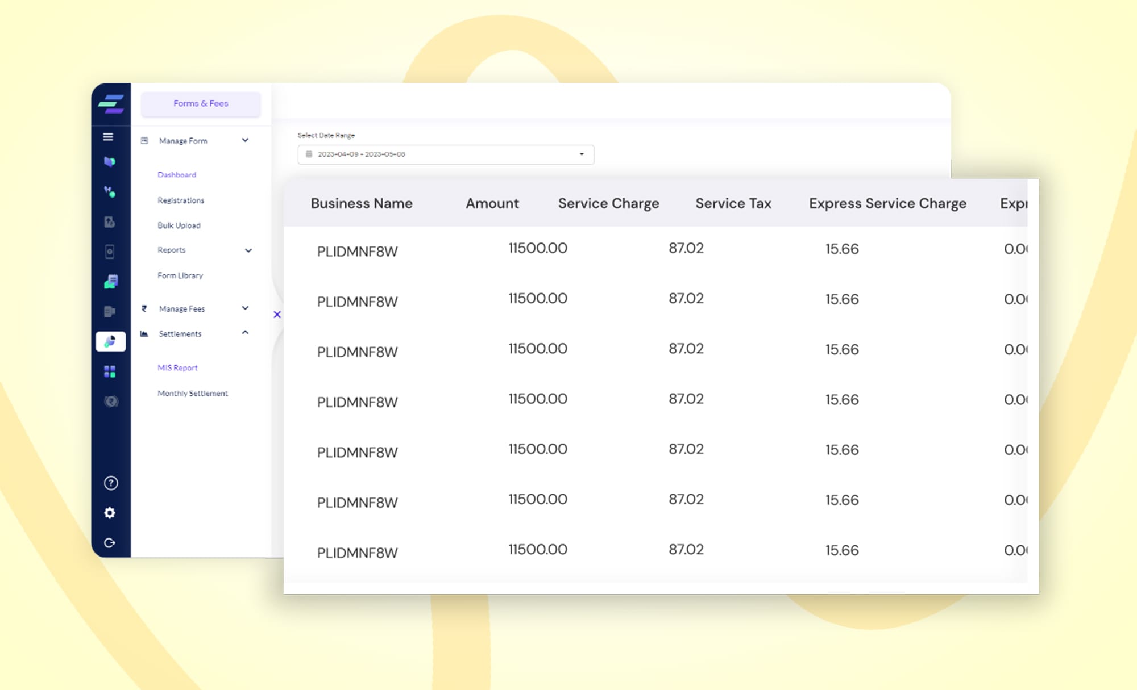The width and height of the screenshot is (1137, 690).
Task: Click the logout arrow icon
Action: [110, 543]
